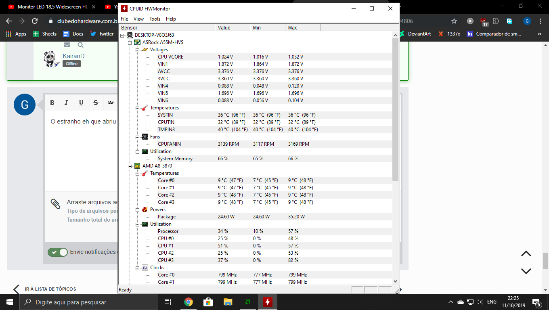Image resolution: width=549 pixels, height=310 pixels.
Task: Switch to the Monitor LED 18,5 Widescreen tab
Action: pos(52,6)
